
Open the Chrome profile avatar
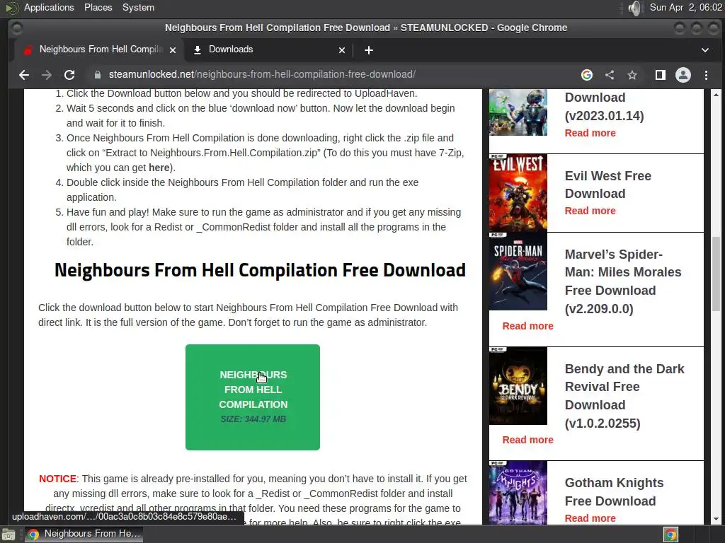coord(683,75)
